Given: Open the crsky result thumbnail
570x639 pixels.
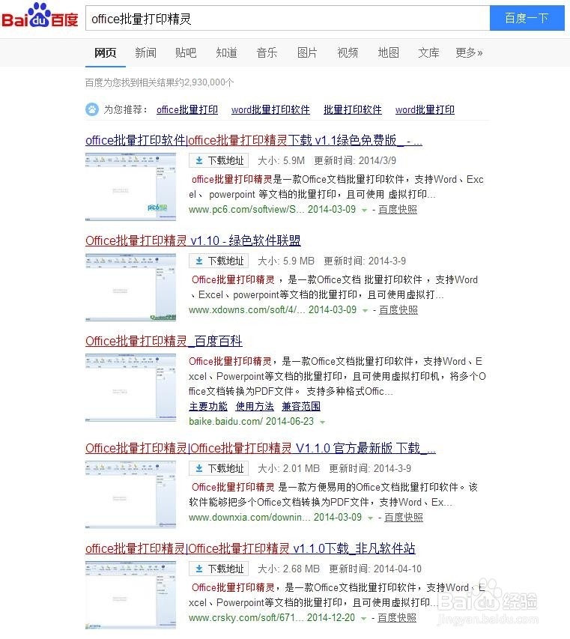Looking at the screenshot, I should tap(130, 595).
